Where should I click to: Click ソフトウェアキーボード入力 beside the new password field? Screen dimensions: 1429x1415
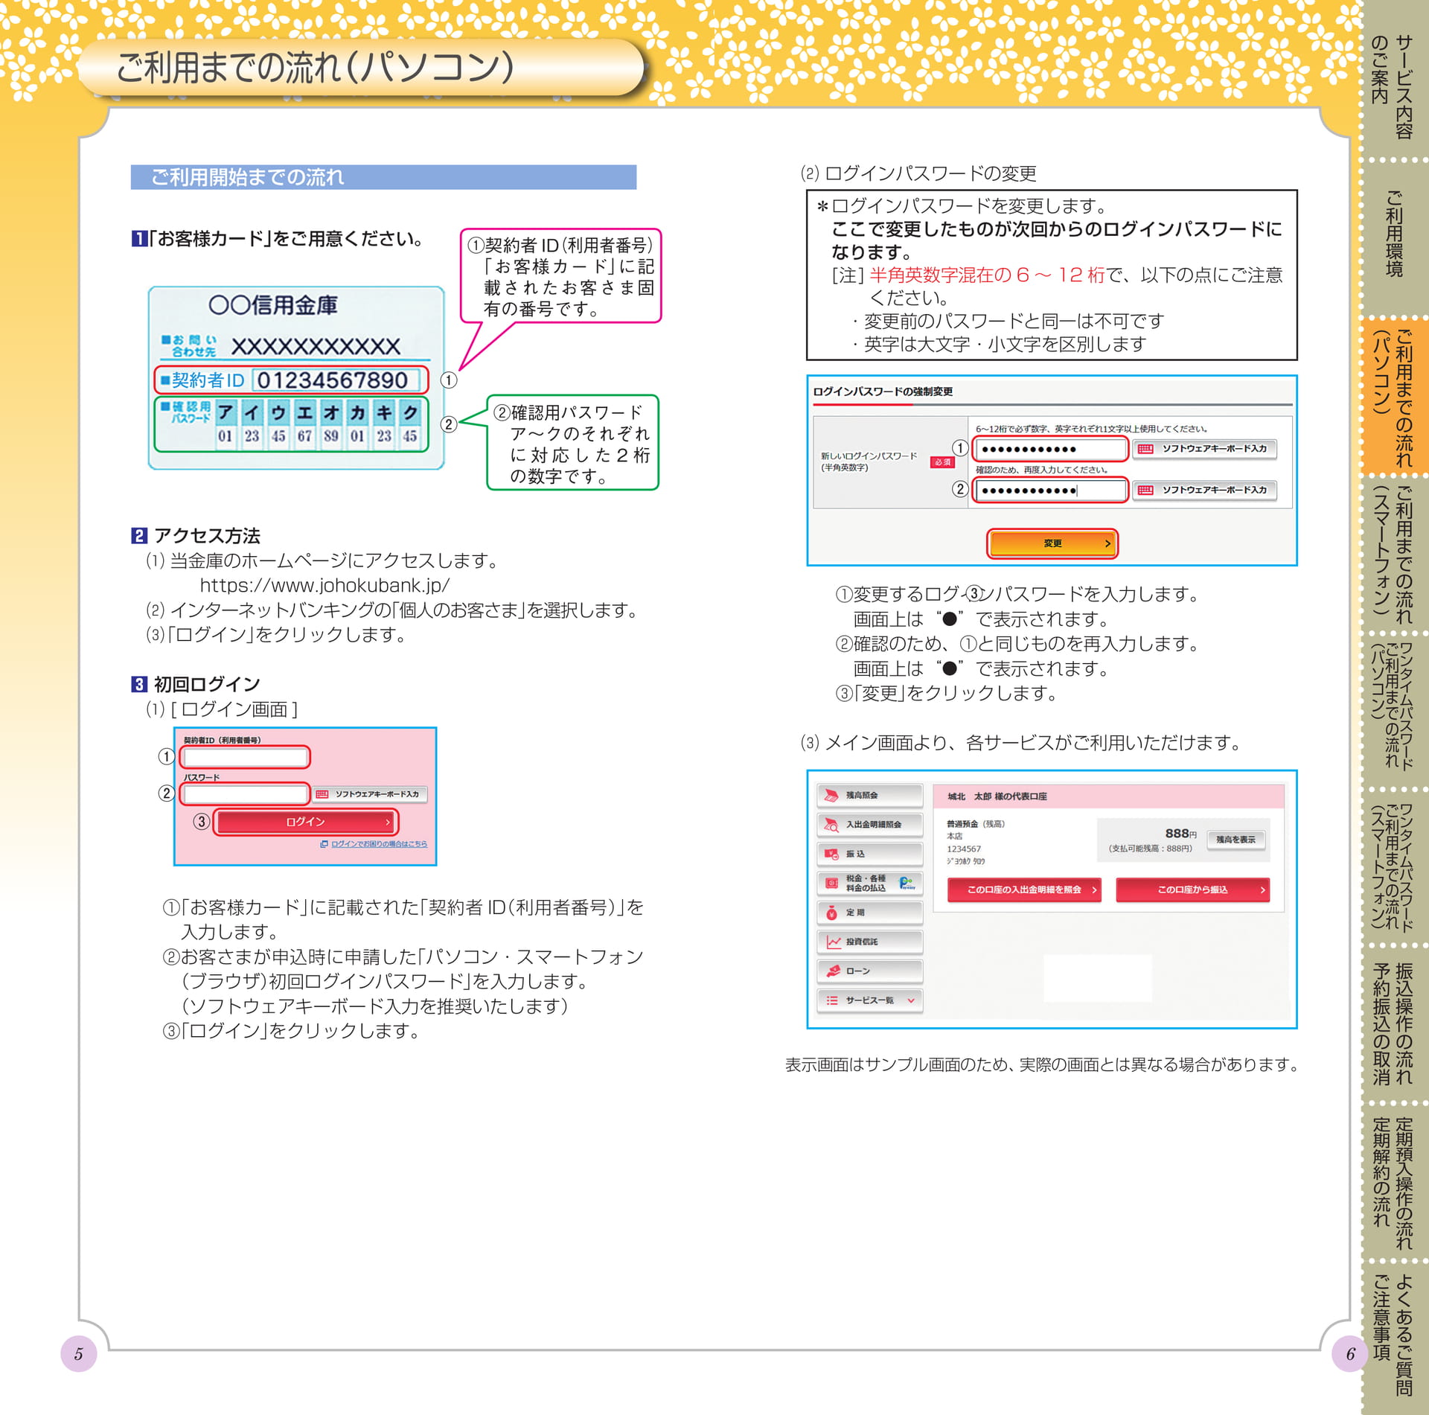pyautogui.click(x=1205, y=449)
